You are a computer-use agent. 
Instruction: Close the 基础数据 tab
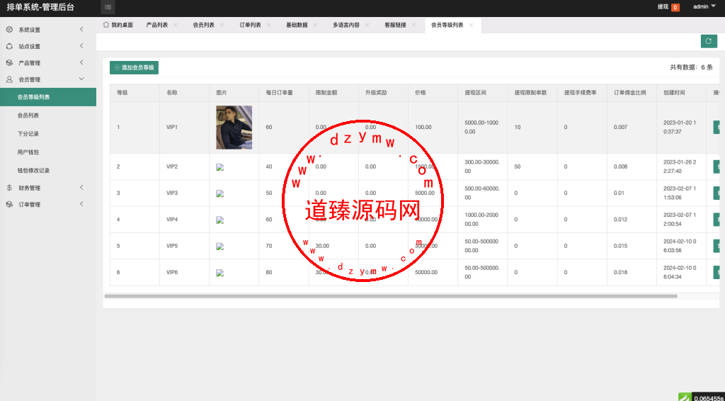click(x=315, y=25)
